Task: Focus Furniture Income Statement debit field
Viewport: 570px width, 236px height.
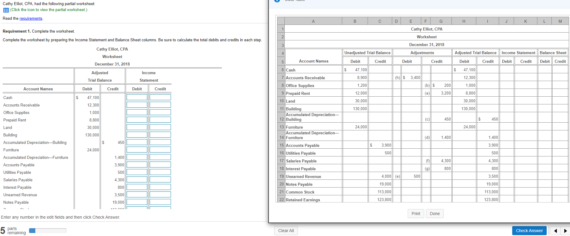Action: (x=137, y=150)
